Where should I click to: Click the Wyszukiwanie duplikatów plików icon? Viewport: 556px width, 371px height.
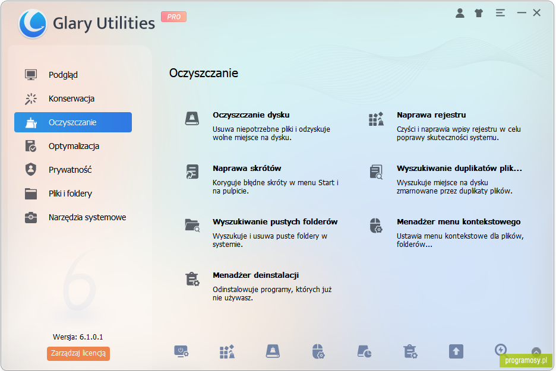376,172
